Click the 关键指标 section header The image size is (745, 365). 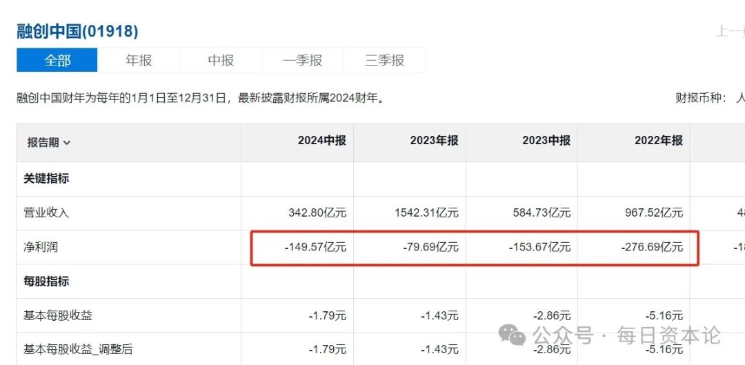[x=46, y=178]
